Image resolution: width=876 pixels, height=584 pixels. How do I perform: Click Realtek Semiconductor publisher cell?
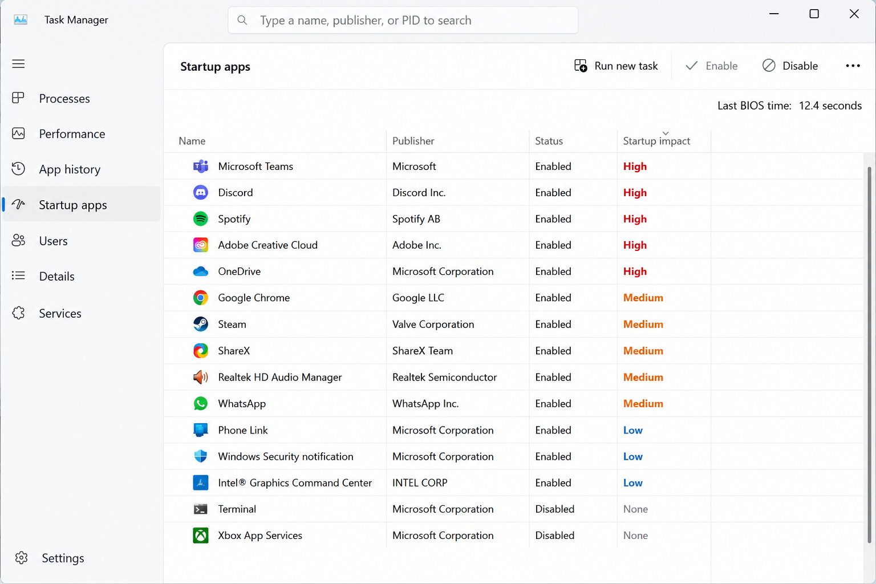pyautogui.click(x=444, y=377)
